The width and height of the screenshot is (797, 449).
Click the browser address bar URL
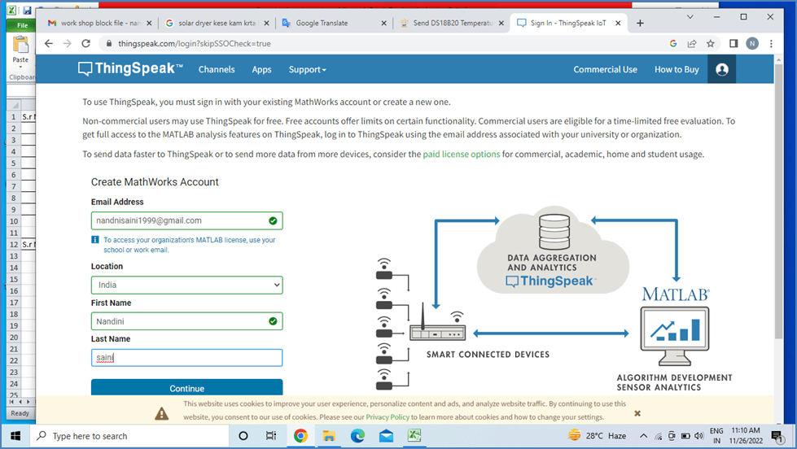(x=195, y=44)
